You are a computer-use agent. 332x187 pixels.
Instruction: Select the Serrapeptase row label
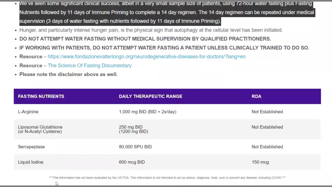[31, 147]
